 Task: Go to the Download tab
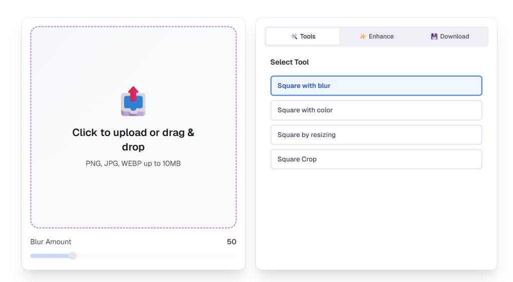point(450,36)
